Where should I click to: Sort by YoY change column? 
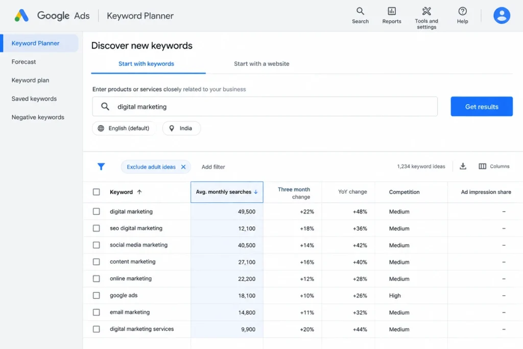point(352,192)
